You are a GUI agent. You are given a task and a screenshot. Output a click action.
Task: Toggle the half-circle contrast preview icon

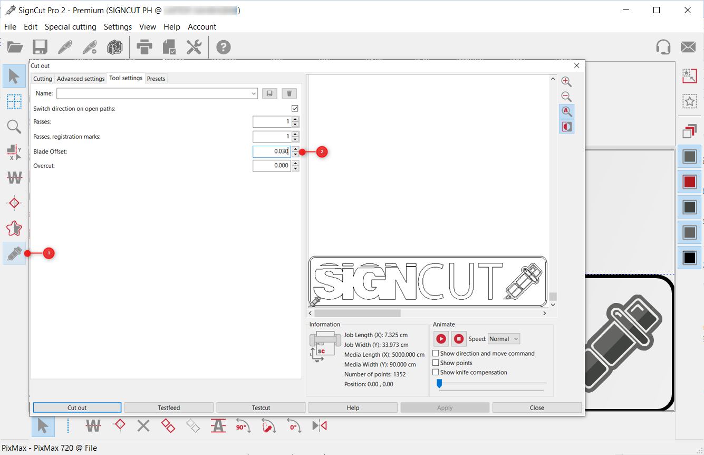[x=567, y=127]
